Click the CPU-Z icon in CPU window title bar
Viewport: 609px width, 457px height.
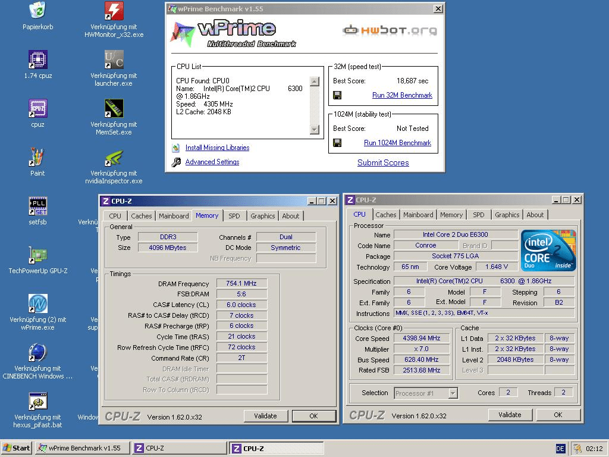pyautogui.click(x=350, y=200)
